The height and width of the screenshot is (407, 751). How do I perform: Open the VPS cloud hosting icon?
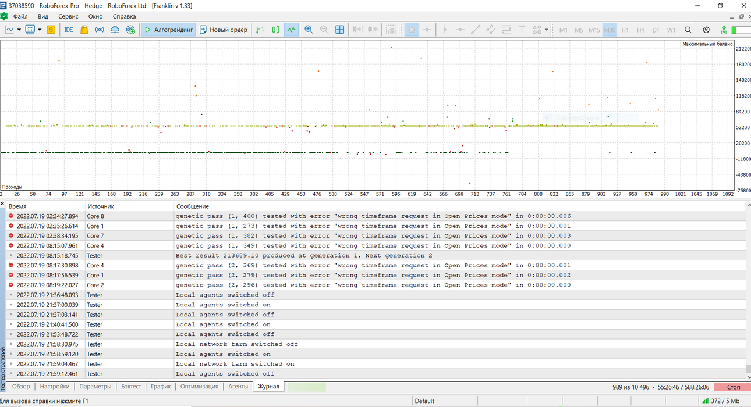coord(115,30)
